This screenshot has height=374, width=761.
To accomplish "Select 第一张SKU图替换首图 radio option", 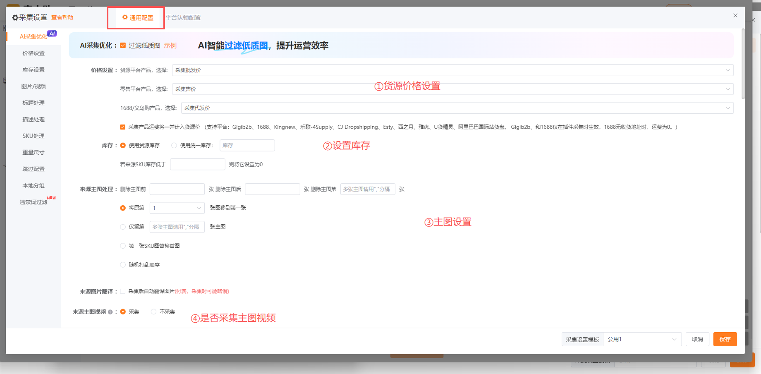I will click(x=123, y=246).
